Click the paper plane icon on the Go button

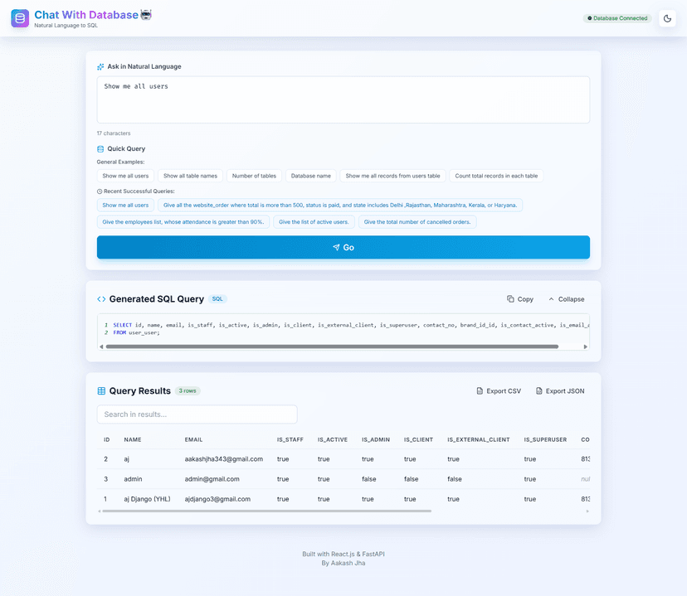[x=335, y=247]
